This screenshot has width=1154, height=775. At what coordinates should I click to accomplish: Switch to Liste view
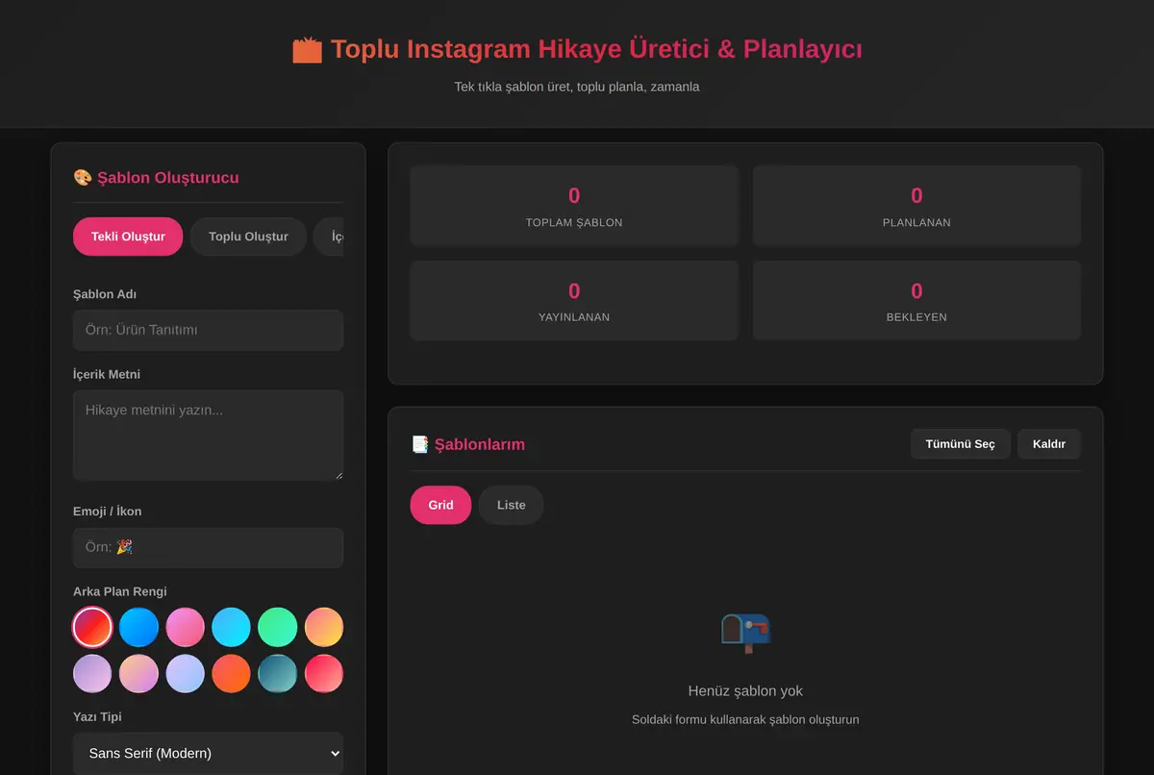coord(511,505)
